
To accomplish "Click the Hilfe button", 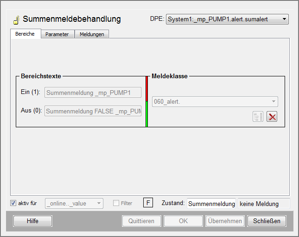I will pos(32,221).
